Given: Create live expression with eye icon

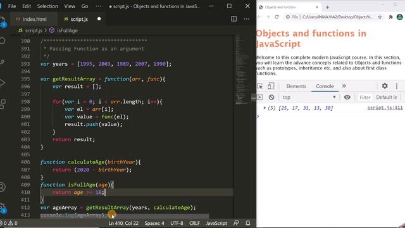Looking at the screenshot, I should tap(347, 97).
